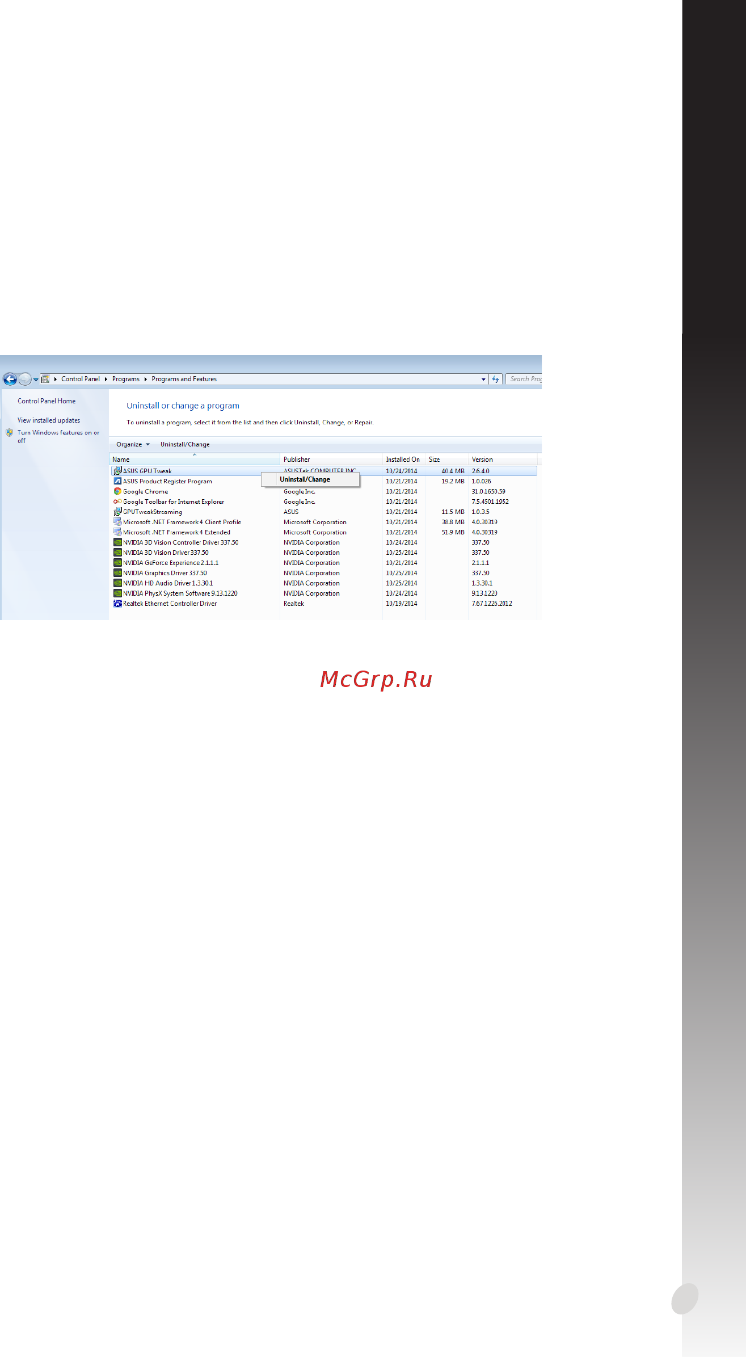Click Control Panel breadcrumb
746x1357 pixels.
coord(81,379)
